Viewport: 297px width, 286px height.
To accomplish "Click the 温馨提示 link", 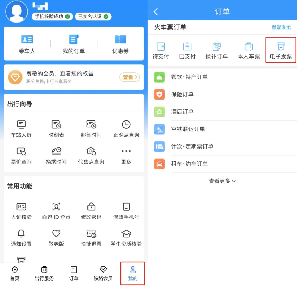I will click(281, 27).
